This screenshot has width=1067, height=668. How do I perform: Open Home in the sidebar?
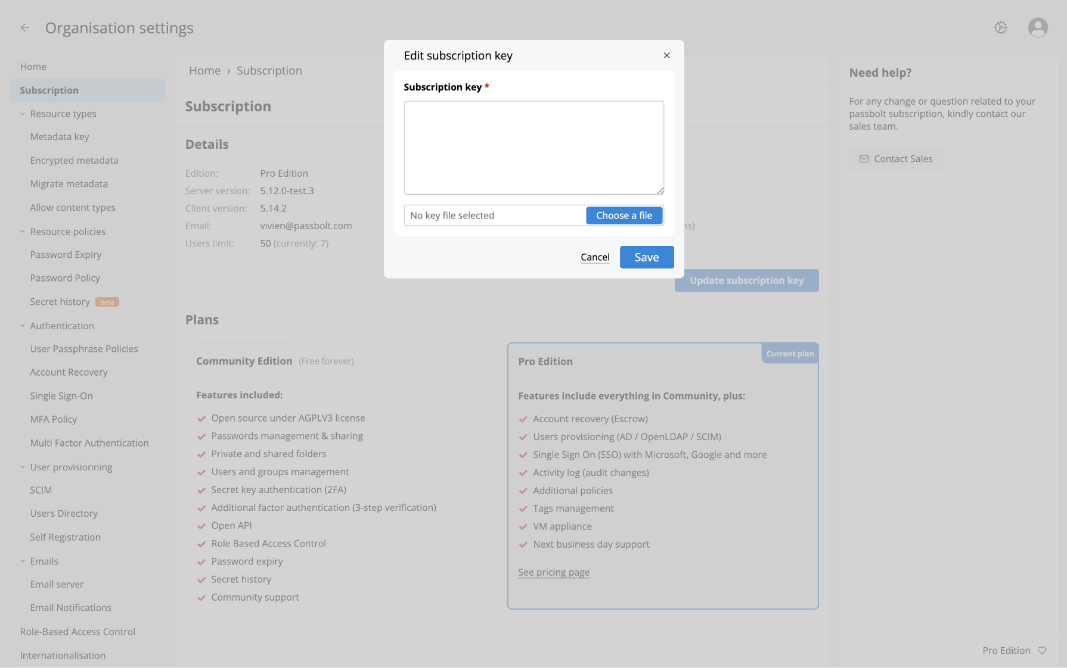point(33,67)
